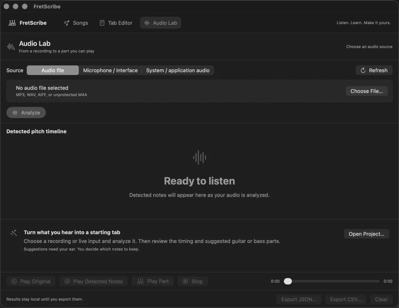This screenshot has width=399, height=308.
Task: Click the playback timeline track
Action: [332, 281]
